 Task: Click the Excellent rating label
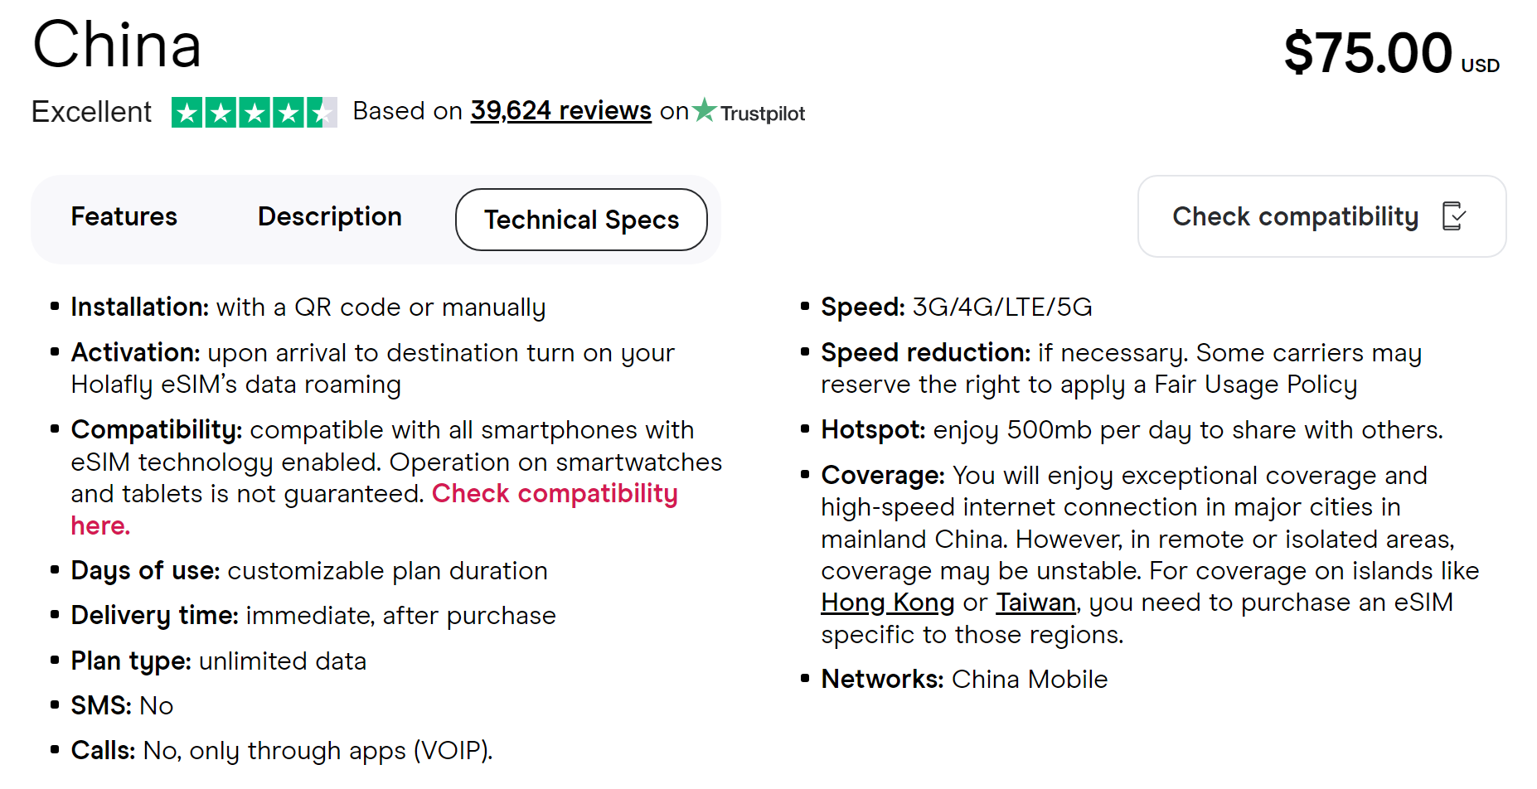coord(91,112)
